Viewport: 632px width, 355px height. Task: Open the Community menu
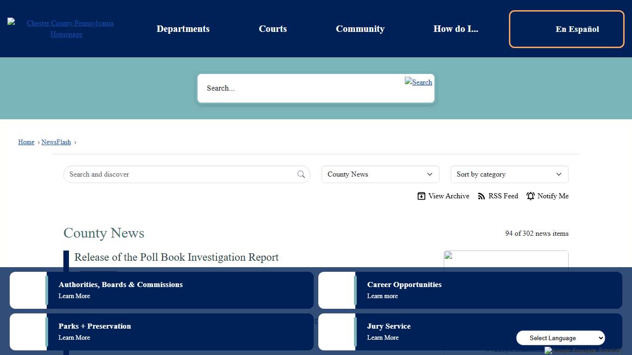(x=360, y=29)
